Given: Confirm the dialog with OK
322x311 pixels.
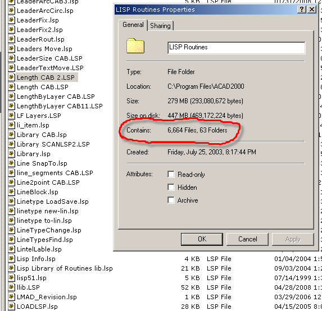Looking at the screenshot, I should pos(202,239).
